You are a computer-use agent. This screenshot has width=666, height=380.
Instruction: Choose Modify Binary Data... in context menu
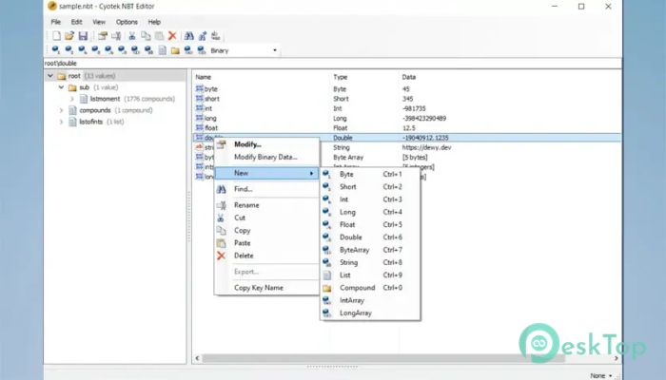266,157
